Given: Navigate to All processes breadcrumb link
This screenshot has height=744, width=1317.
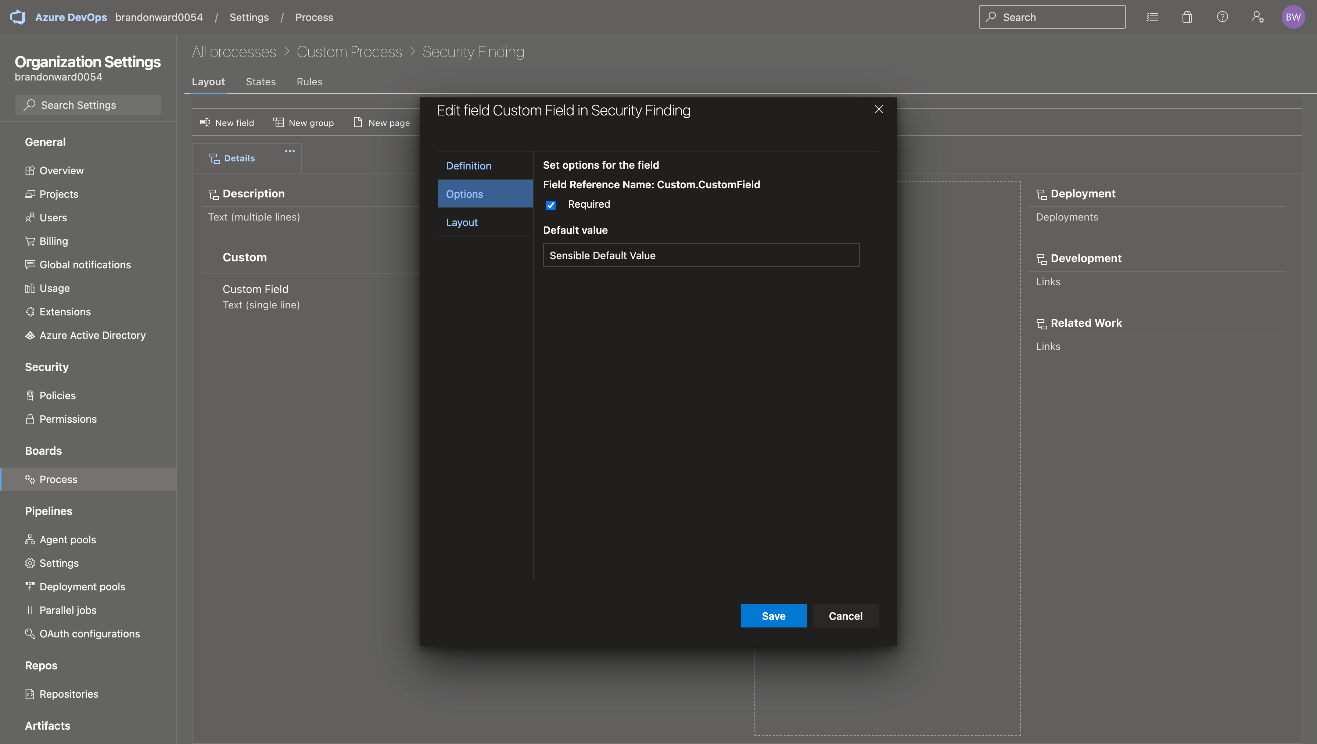Looking at the screenshot, I should tap(234, 51).
